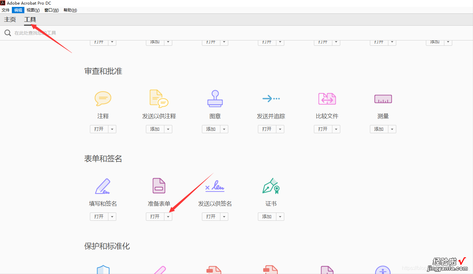Select the 发送并追踪 arrow icon
The image size is (473, 274).
(x=271, y=98)
